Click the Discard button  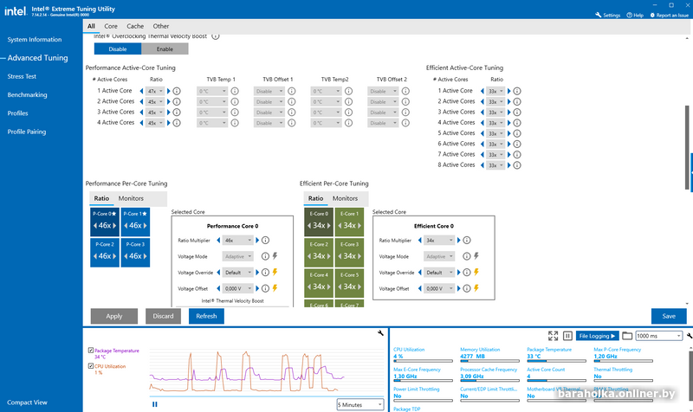click(x=163, y=316)
